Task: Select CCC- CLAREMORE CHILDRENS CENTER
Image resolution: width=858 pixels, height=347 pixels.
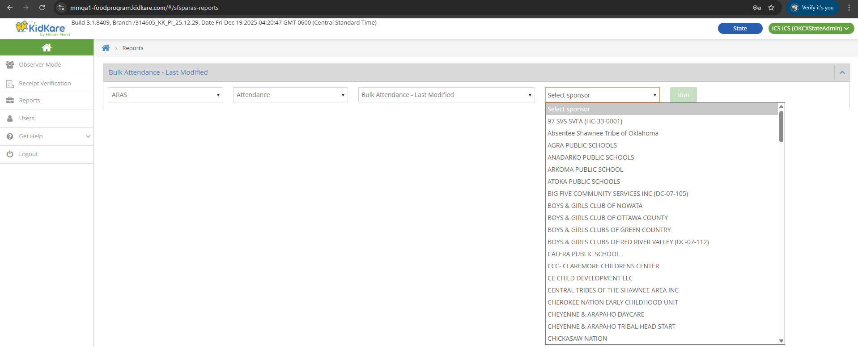Action: click(662, 266)
